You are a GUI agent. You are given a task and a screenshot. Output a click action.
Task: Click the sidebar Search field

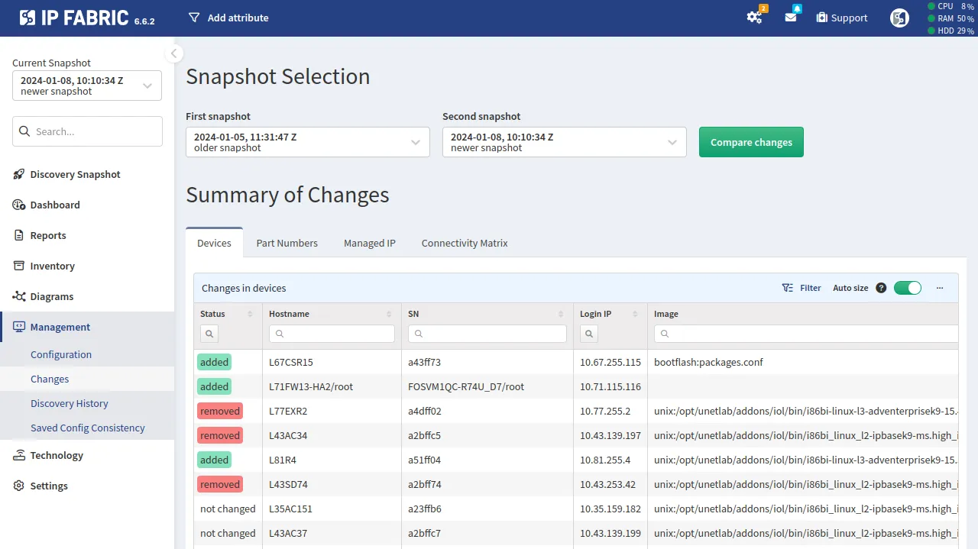pyautogui.click(x=87, y=131)
